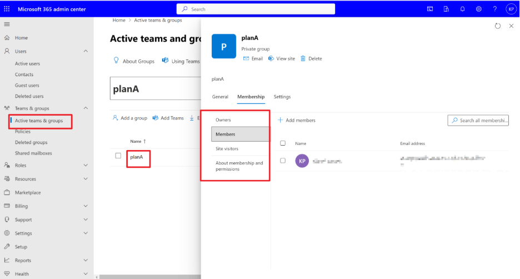Focus the Search all membership field

(478, 120)
